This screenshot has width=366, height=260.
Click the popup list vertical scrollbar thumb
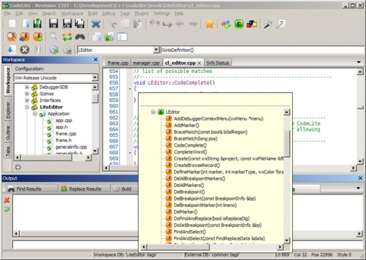287,143
